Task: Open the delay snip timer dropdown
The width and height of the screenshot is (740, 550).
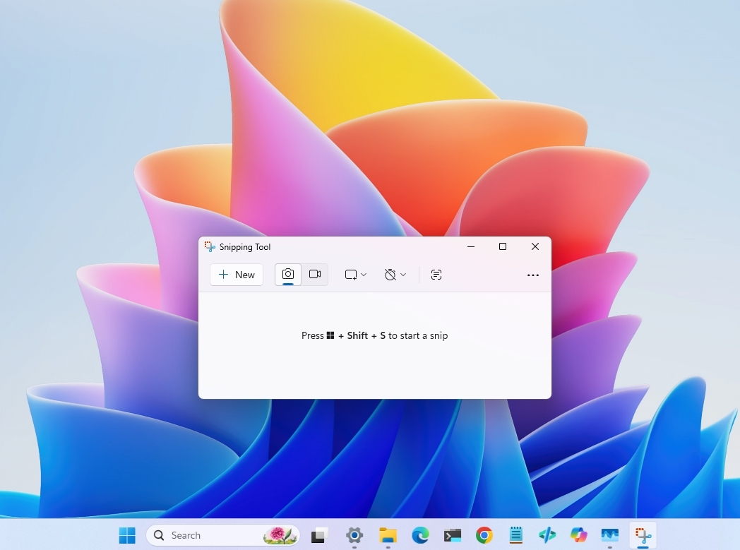Action: click(x=395, y=275)
